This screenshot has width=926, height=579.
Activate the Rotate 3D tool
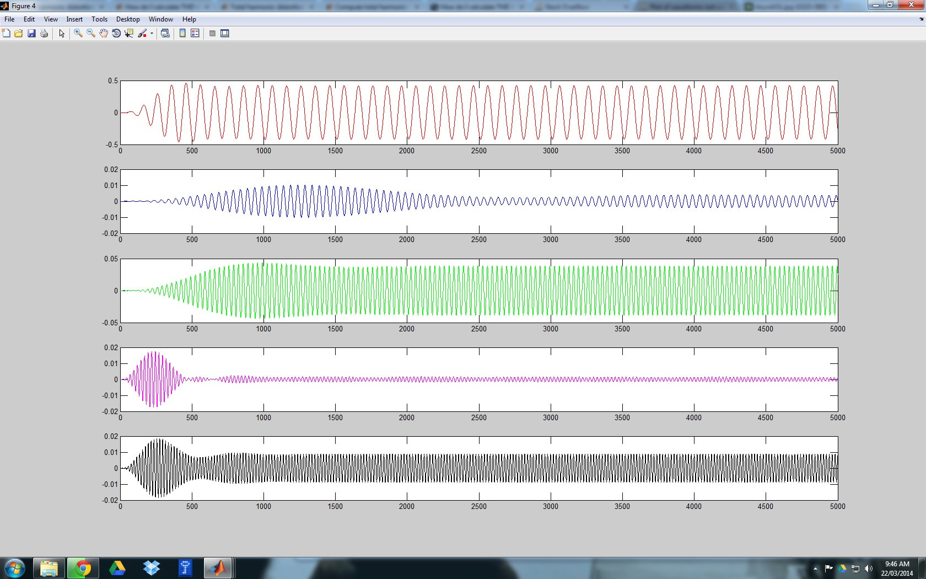tap(116, 33)
